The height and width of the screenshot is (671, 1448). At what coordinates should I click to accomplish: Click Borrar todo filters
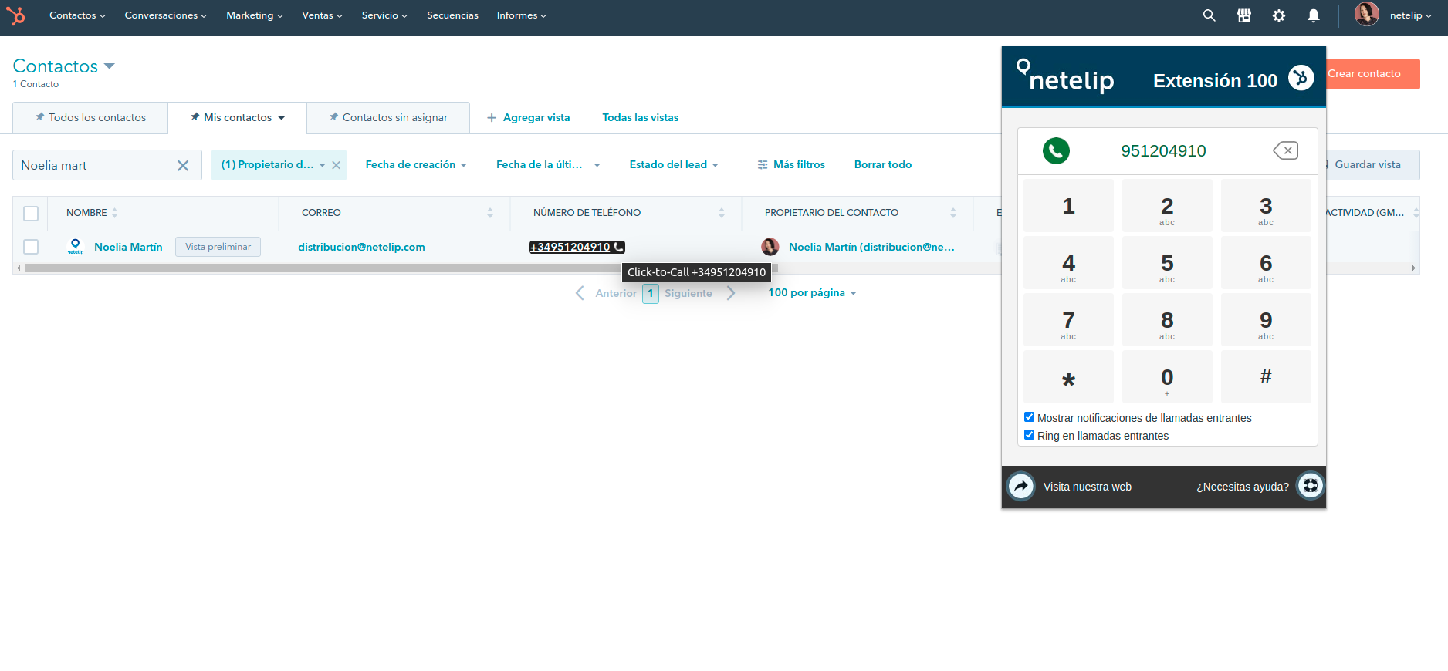point(882,165)
